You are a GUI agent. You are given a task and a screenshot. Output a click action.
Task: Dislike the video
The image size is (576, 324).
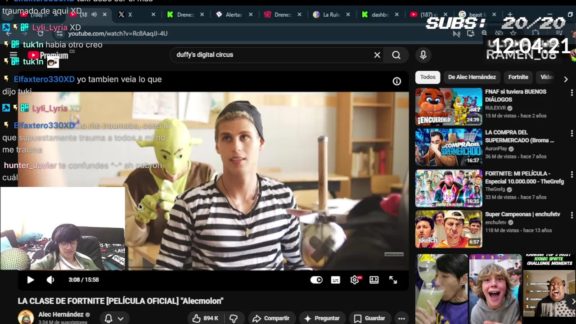click(x=234, y=319)
